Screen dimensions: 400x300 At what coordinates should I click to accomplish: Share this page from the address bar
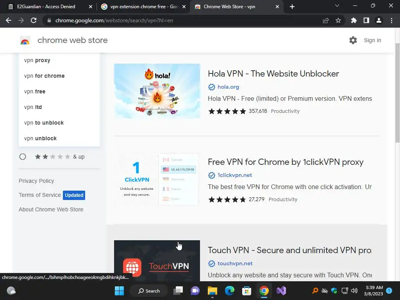tap(326, 20)
